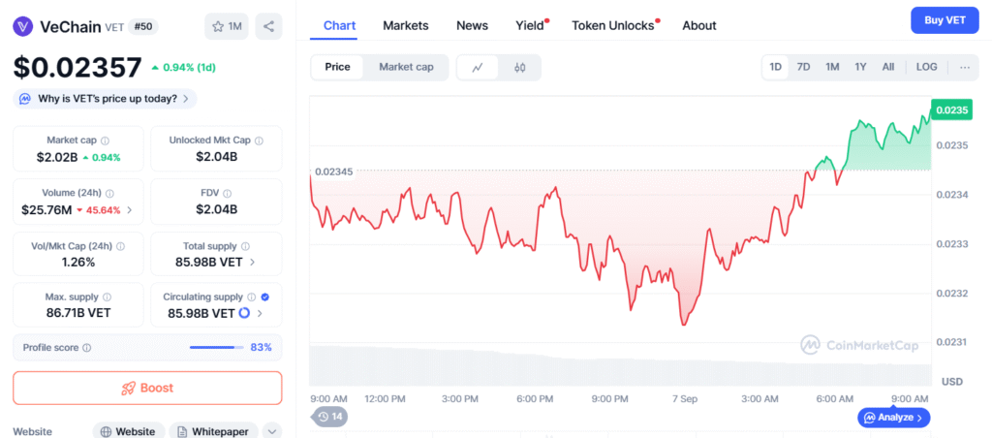Viewport: 992px width, 438px height.
Task: Expand more website links dropdown
Action: coord(272,431)
